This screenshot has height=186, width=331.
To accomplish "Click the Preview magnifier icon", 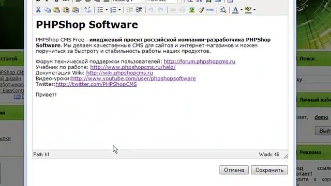I will [x=223, y=10].
